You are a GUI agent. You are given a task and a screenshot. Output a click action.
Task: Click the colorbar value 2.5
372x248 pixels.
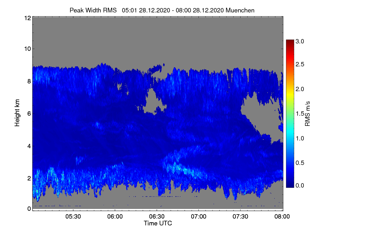300,64
